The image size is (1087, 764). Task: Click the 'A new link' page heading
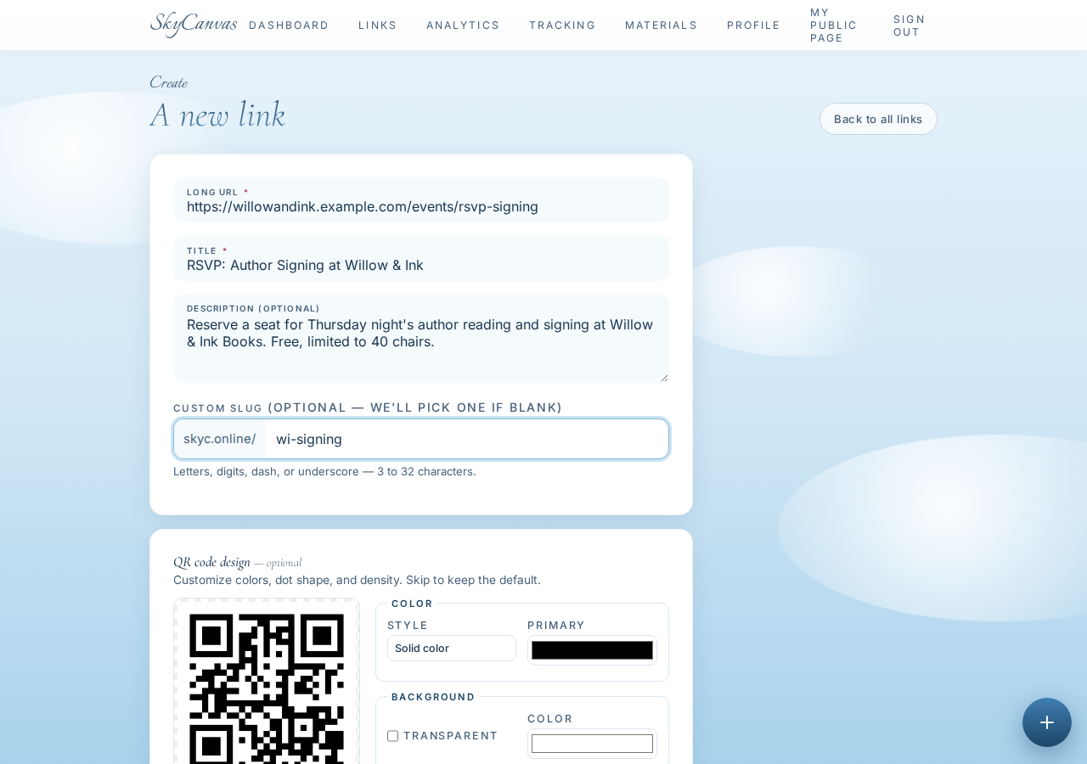217,115
